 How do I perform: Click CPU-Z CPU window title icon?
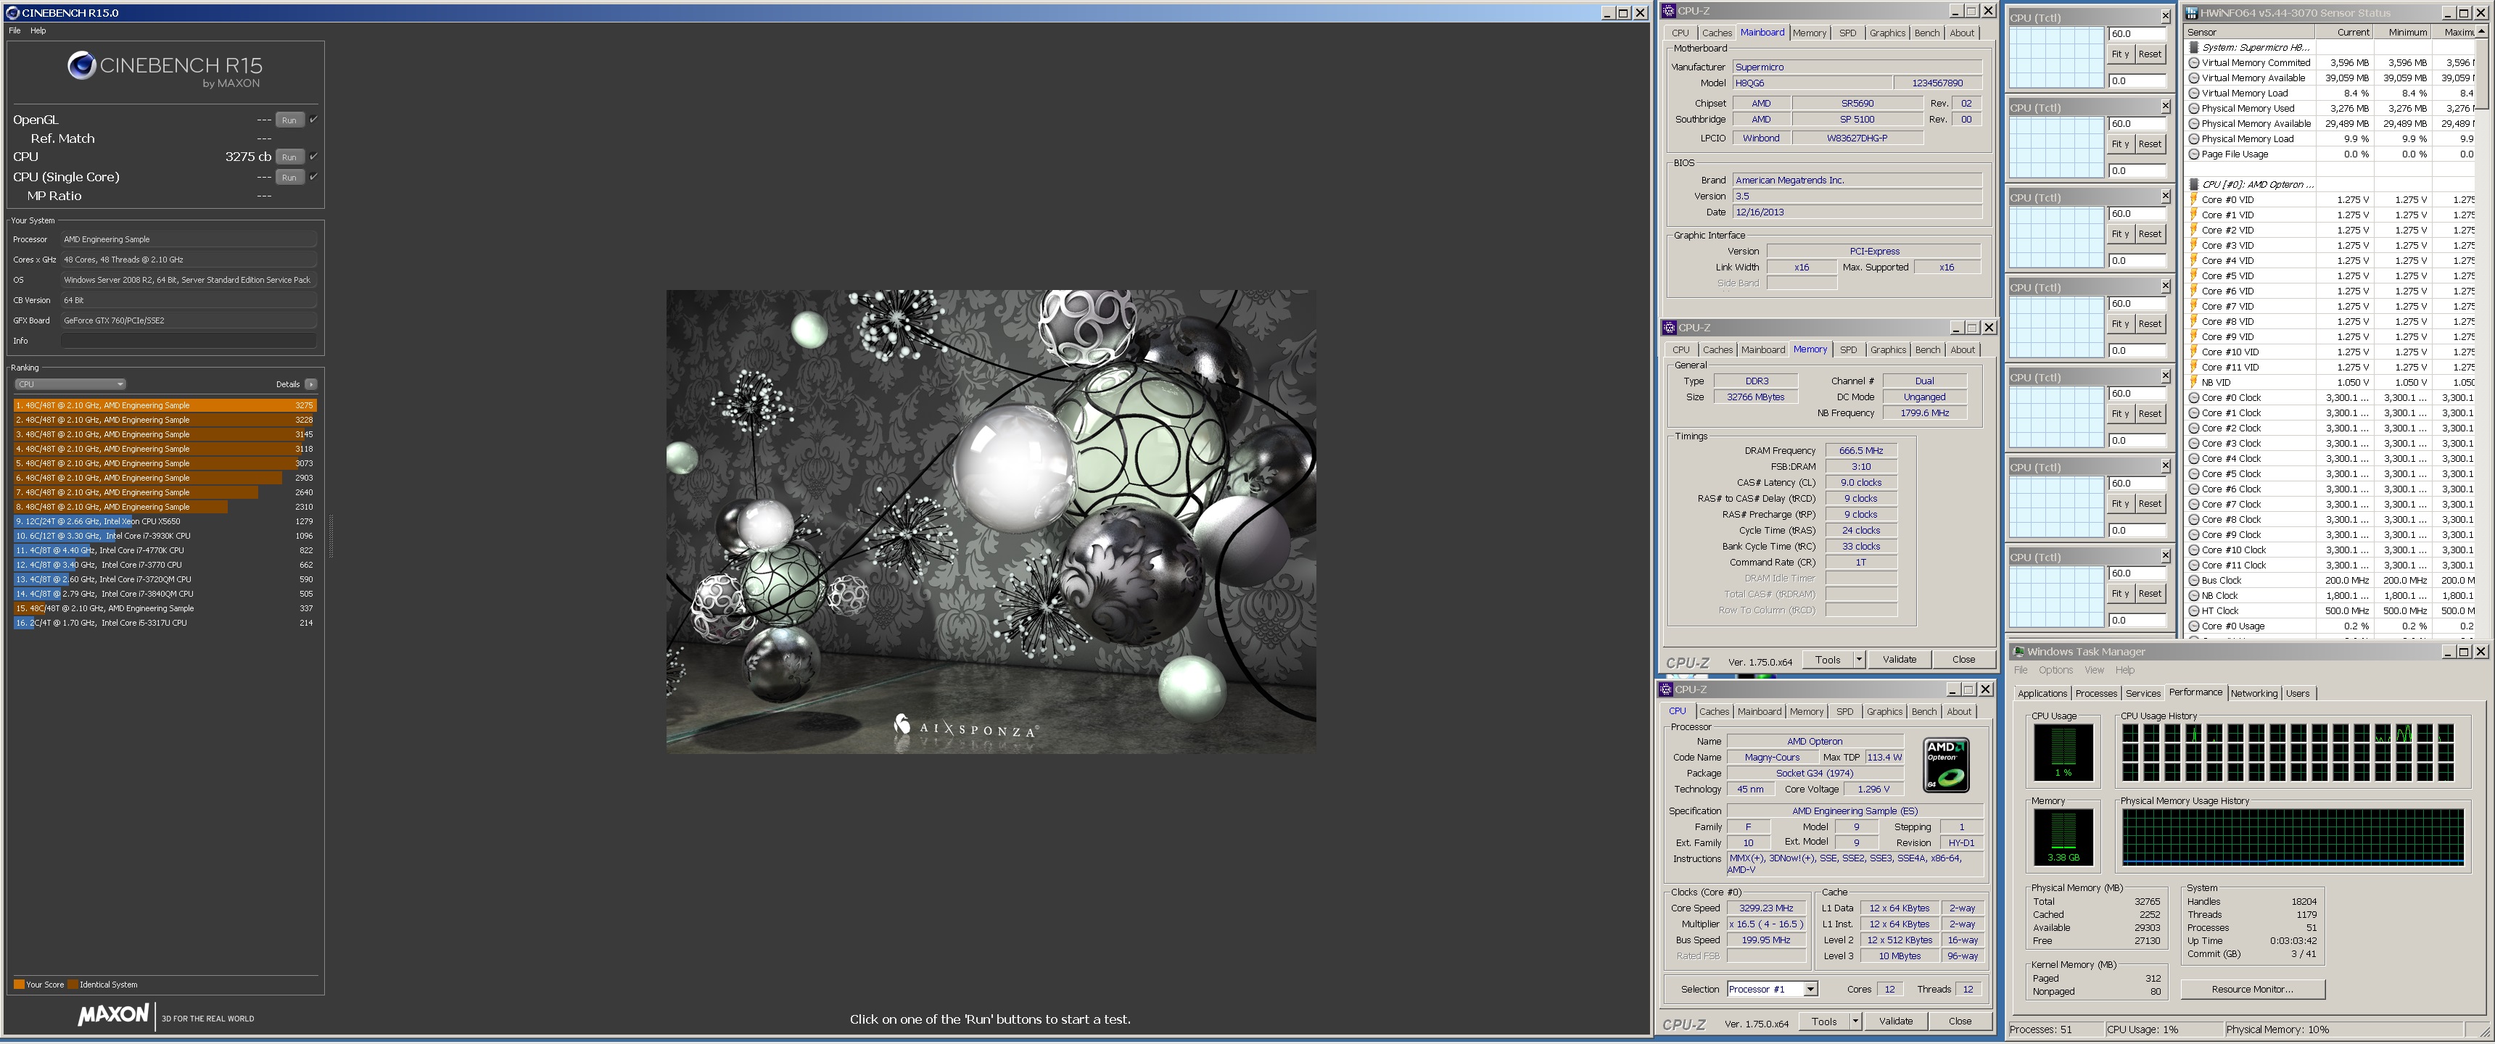[x=1667, y=689]
